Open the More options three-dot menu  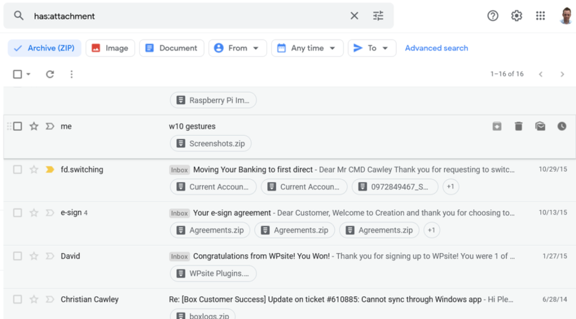[x=71, y=74]
